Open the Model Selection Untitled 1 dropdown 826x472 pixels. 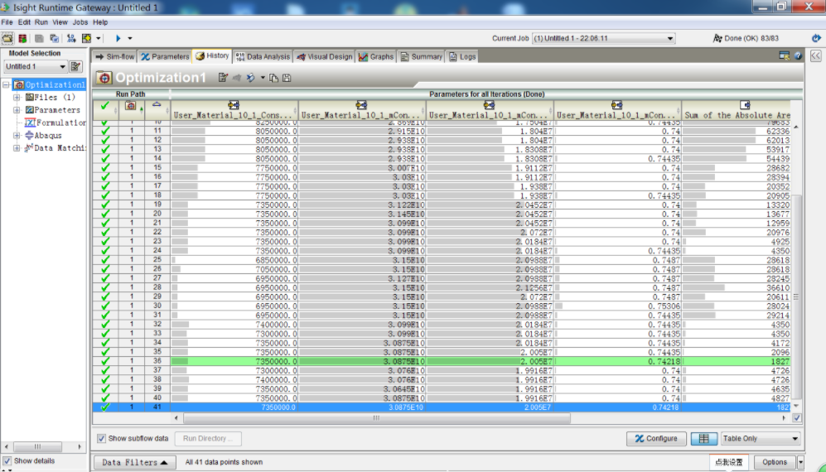tap(36, 66)
